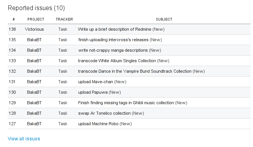Open issue number 131
Screen dimensions: 253x147
tap(12, 82)
